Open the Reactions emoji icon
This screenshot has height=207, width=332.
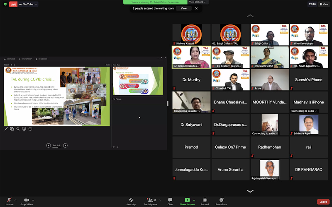coord(221,200)
